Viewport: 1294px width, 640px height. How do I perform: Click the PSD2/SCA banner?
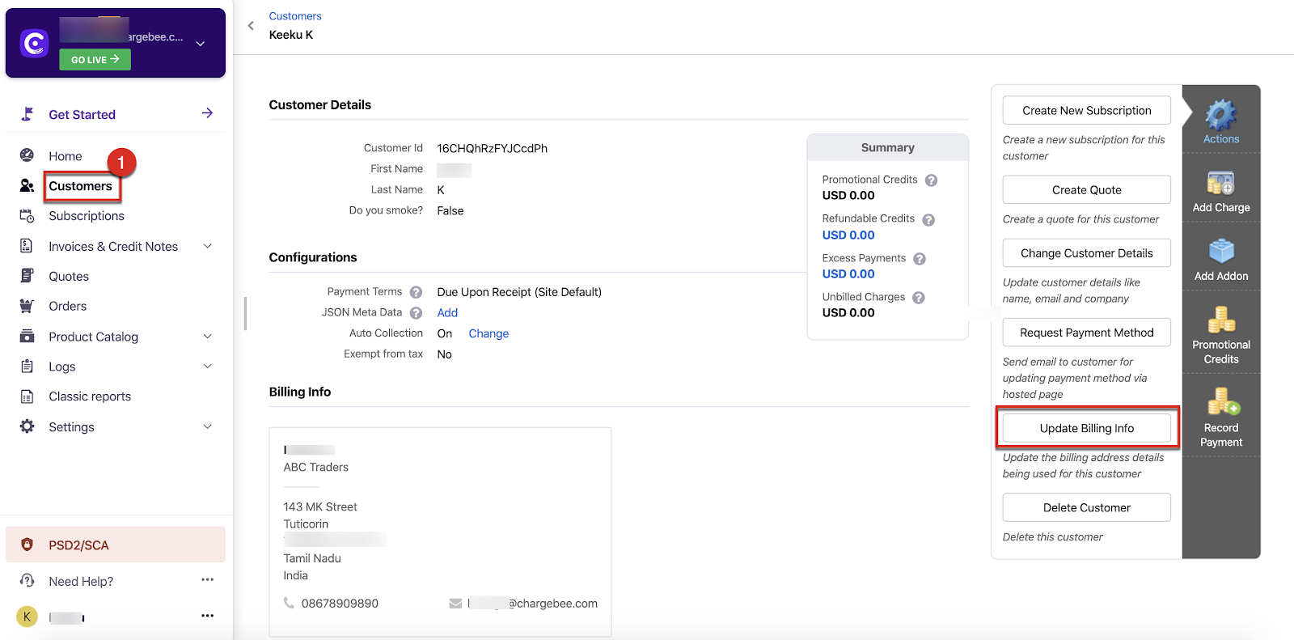pyautogui.click(x=116, y=545)
